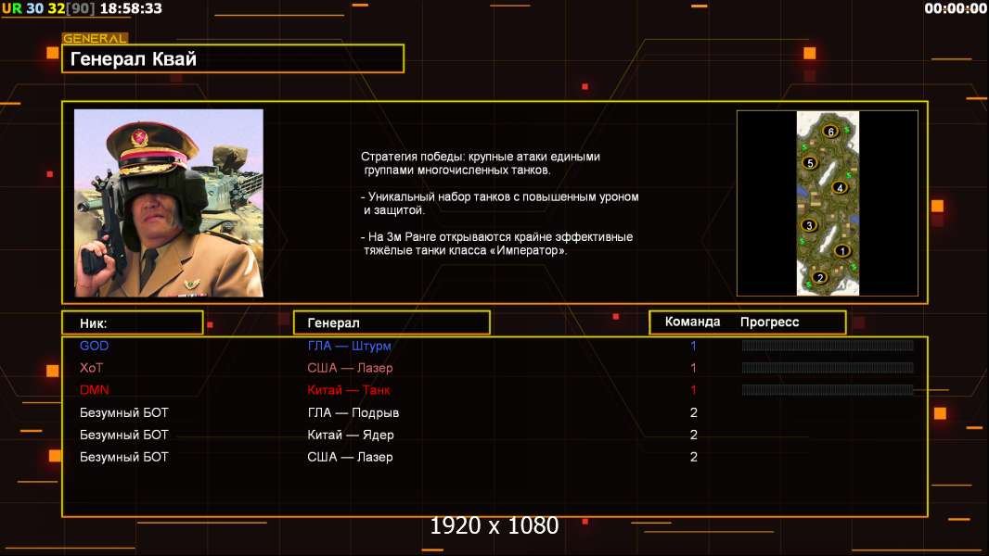This screenshot has width=989, height=556.
Task: Click team number 1 in GOD's row
Action: (x=693, y=346)
